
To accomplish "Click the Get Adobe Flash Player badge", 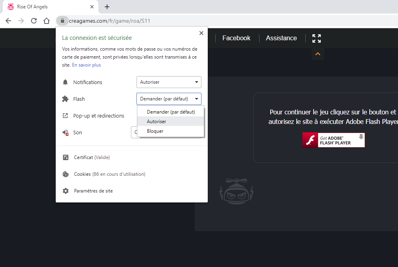I will click(334, 140).
